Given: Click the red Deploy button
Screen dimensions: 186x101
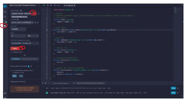Looking at the screenshot, I should [15, 48].
